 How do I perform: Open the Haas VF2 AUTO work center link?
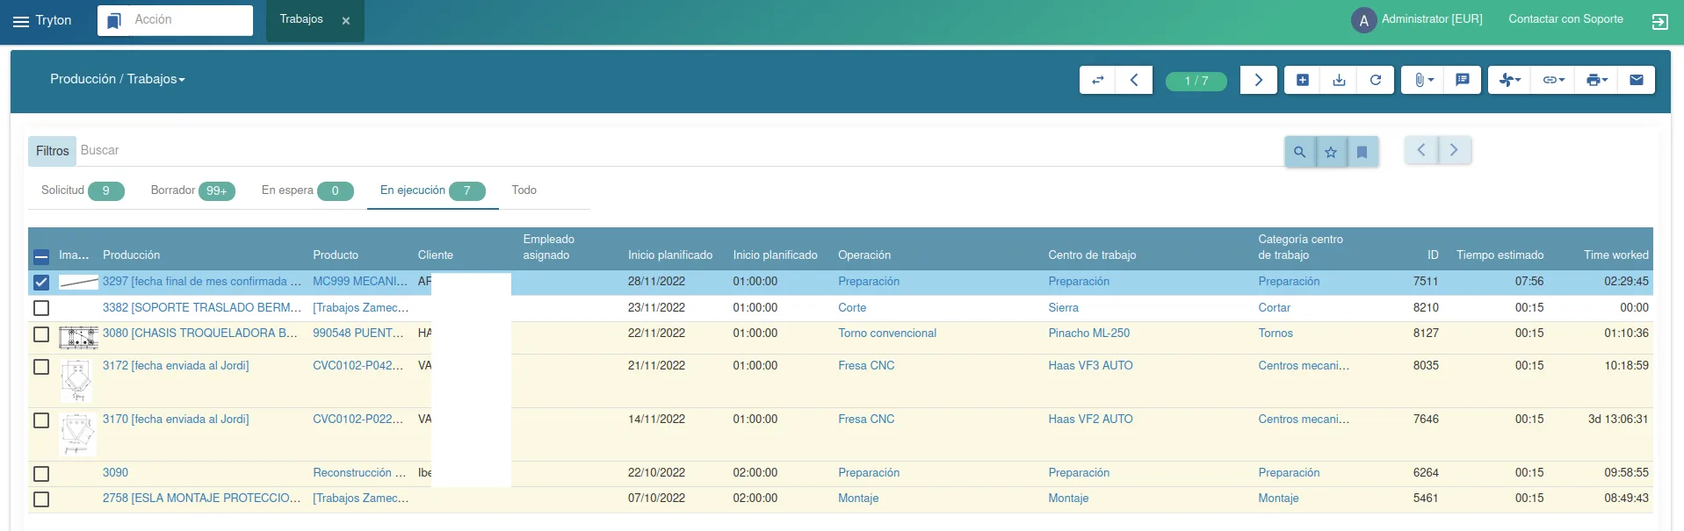tap(1090, 420)
